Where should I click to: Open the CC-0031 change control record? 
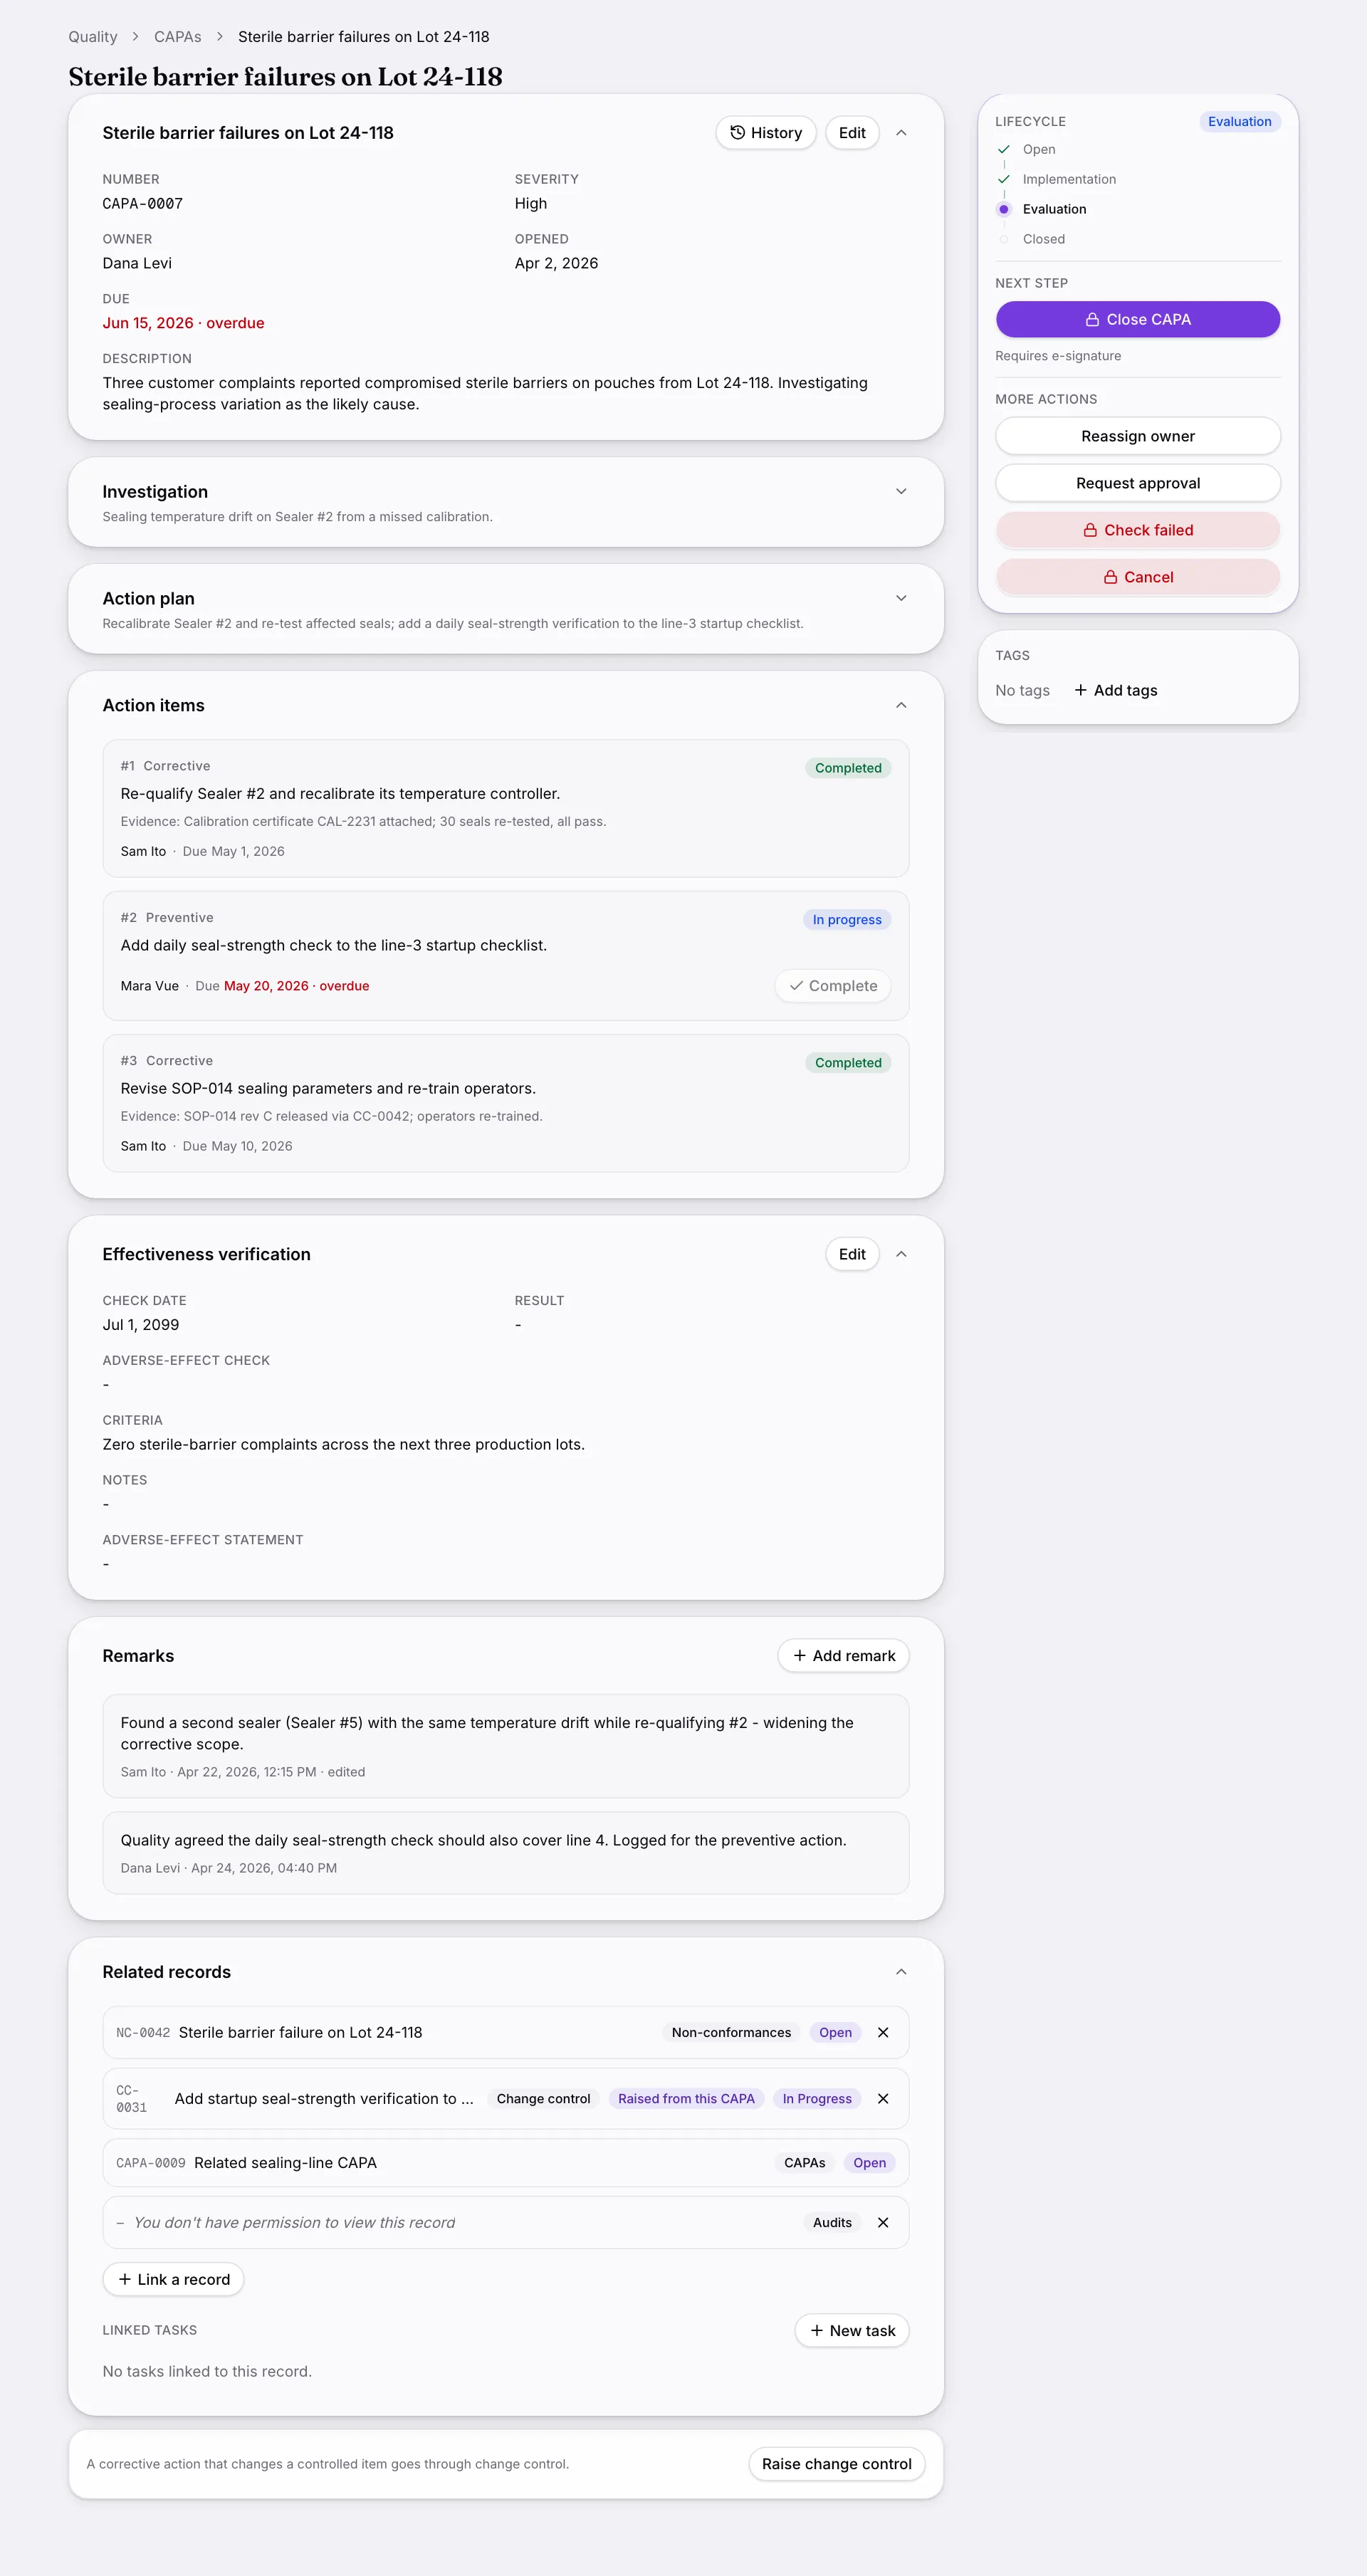(324, 2099)
